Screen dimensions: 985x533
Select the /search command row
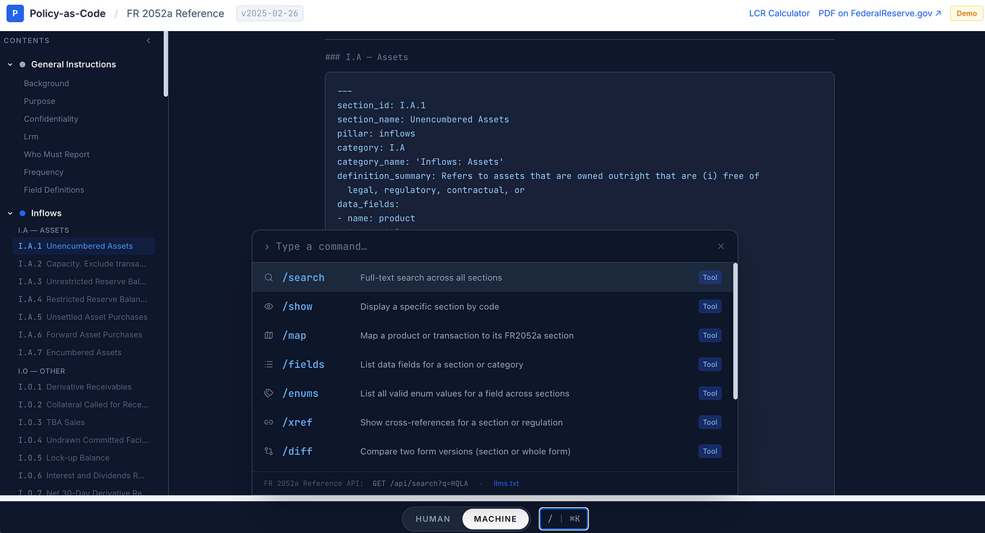(x=492, y=277)
